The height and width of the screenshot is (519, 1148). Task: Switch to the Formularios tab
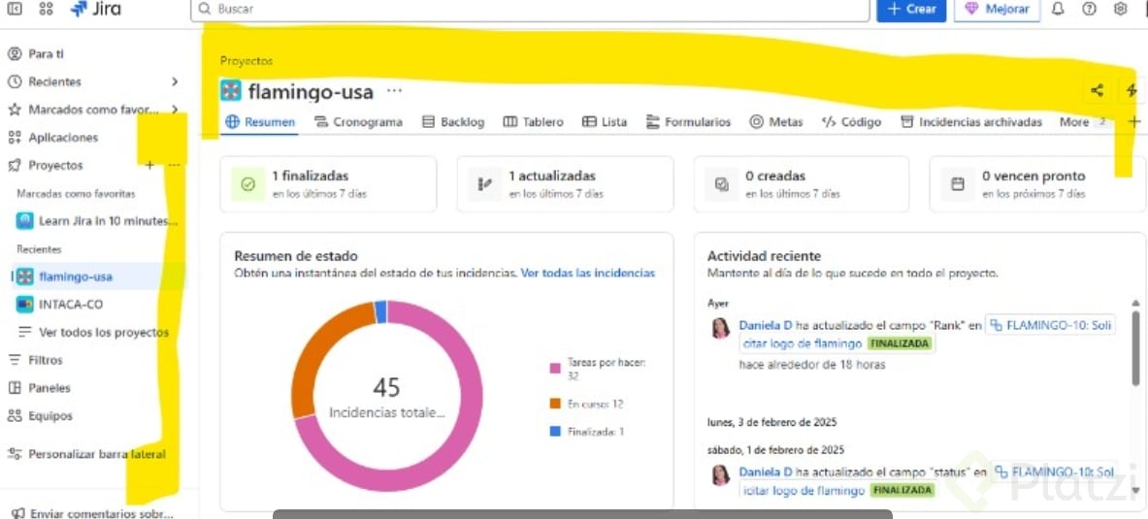click(x=689, y=122)
